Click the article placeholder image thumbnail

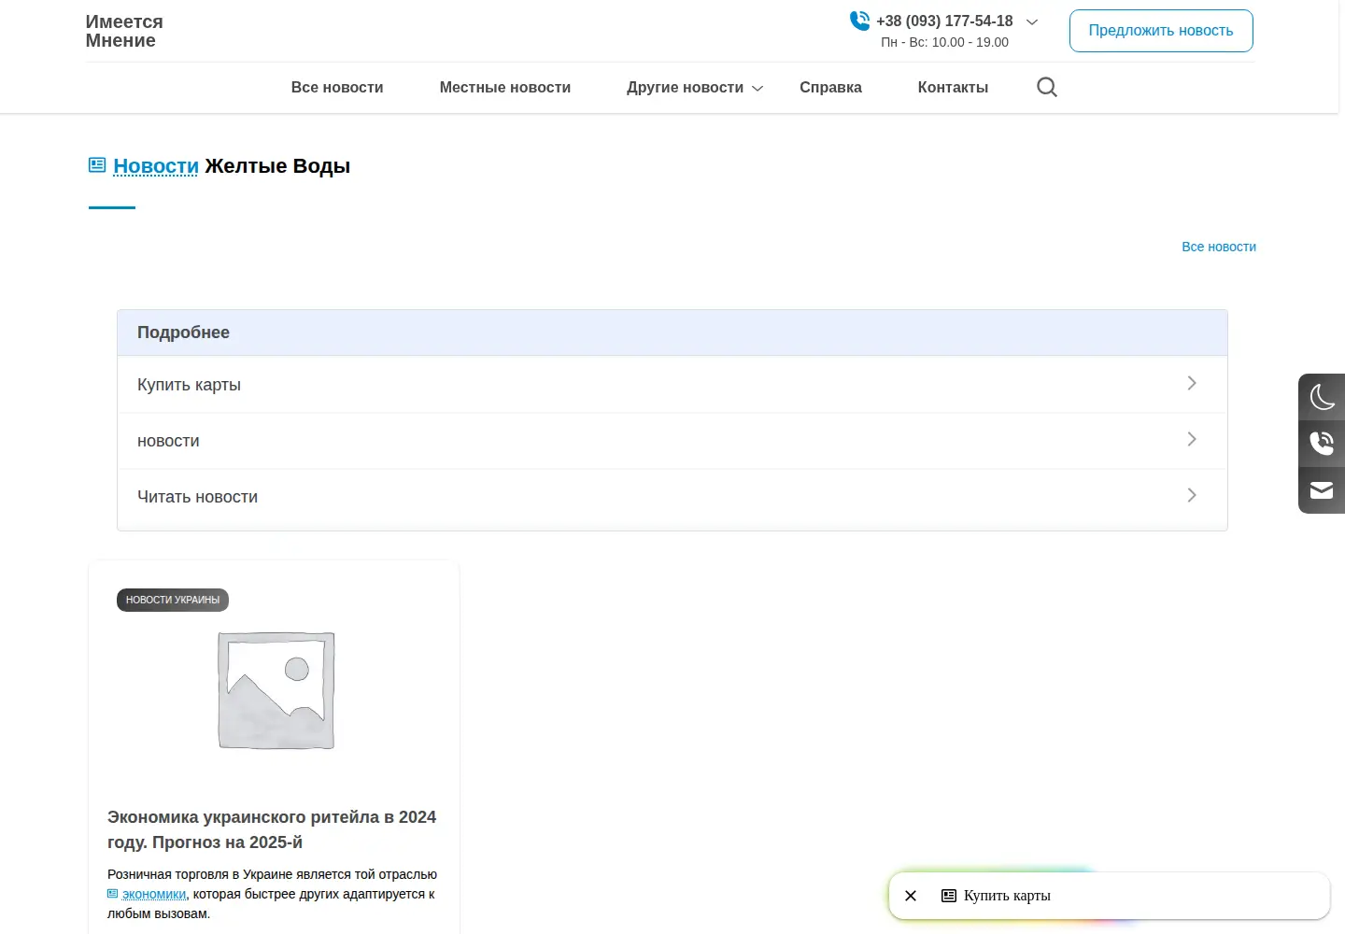click(x=276, y=690)
